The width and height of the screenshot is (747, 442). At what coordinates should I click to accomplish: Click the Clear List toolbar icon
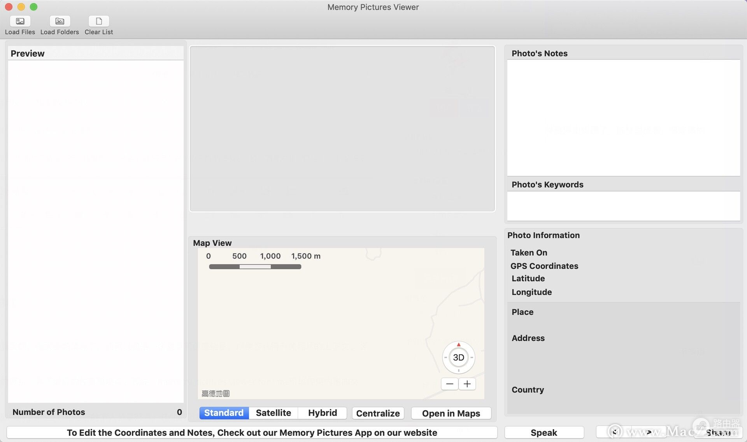[x=99, y=21]
